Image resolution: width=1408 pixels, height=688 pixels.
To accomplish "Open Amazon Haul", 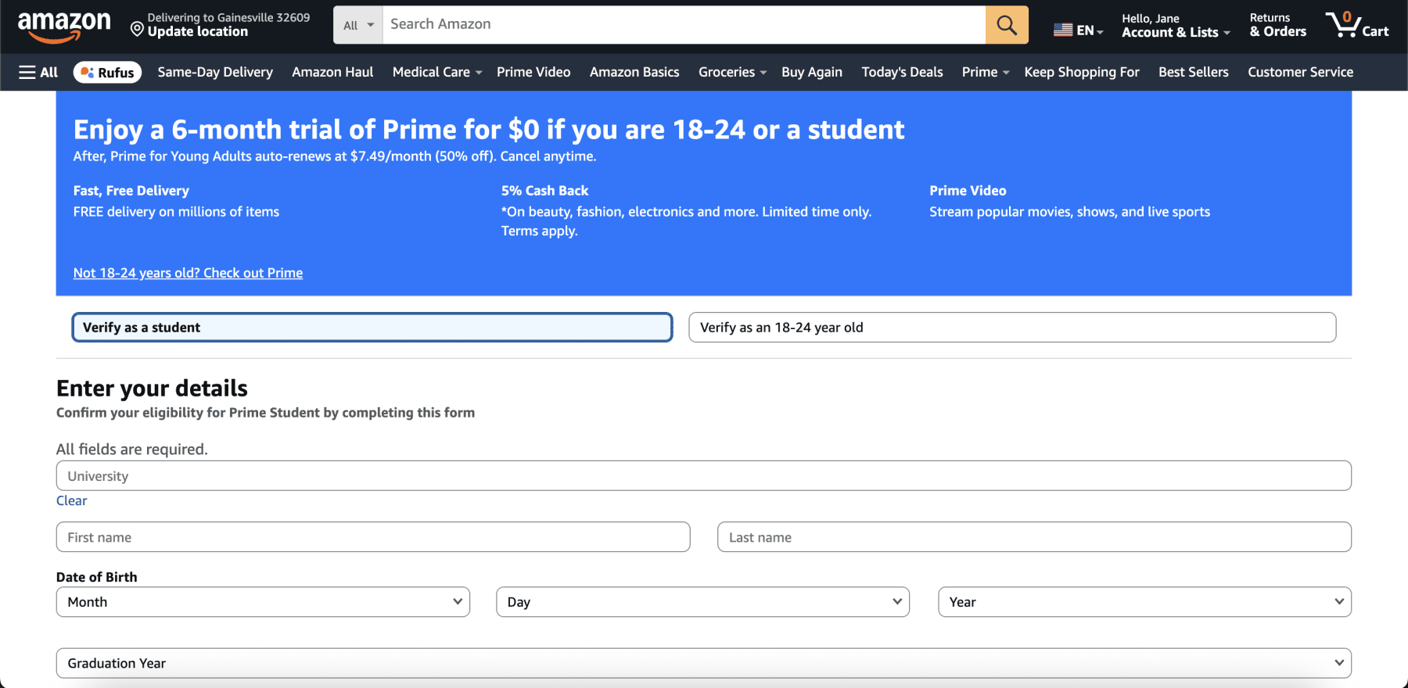I will point(332,72).
